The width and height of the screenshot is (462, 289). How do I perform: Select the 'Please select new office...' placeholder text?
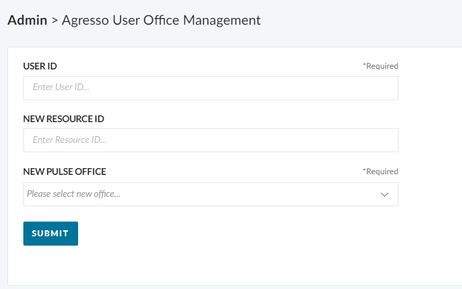point(73,194)
